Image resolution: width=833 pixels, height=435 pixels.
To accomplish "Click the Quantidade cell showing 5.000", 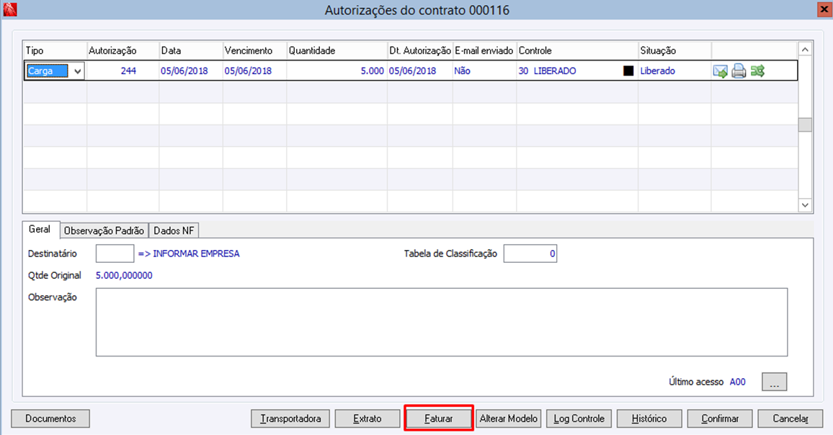I will 337,71.
